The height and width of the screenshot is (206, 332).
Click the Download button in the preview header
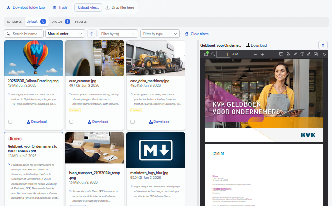256,45
